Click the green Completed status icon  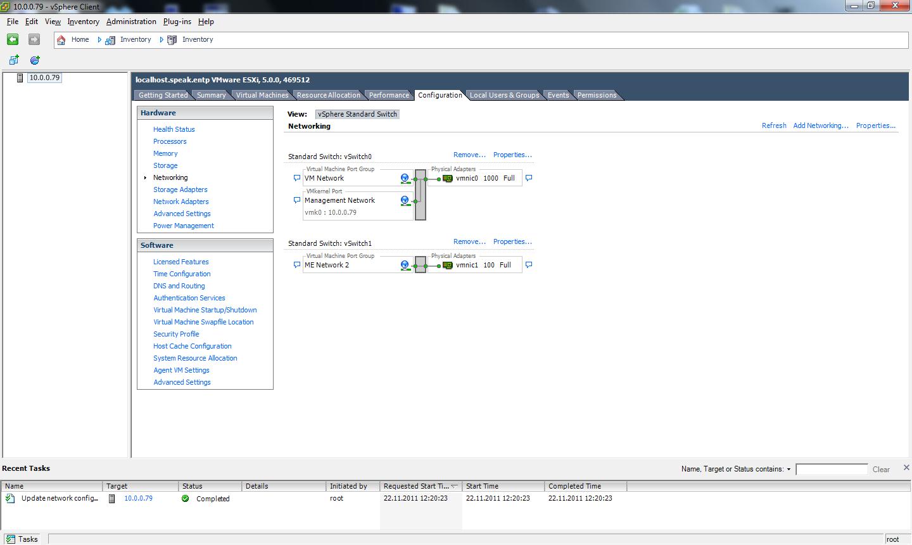186,499
